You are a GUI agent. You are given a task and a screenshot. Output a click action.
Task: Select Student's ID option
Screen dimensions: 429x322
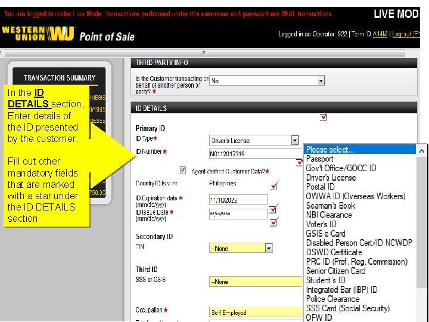tap(325, 280)
